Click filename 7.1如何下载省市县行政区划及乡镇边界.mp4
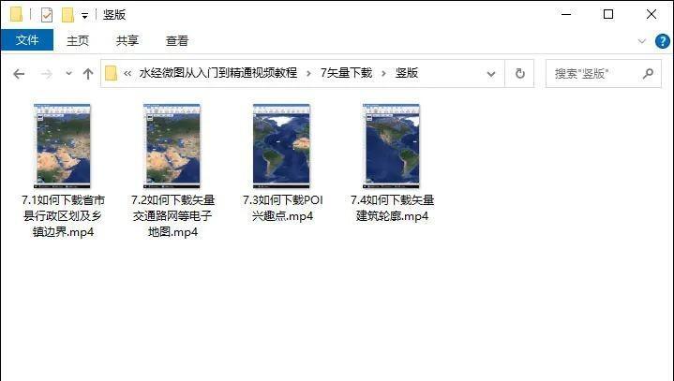 (x=63, y=216)
